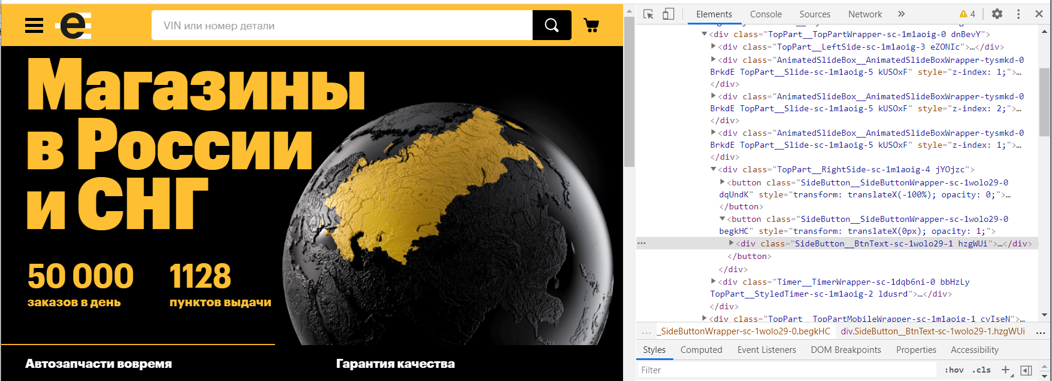Expand the TopPart__LeftSide div node
Viewport: 1052px width, 381px height.
714,47
